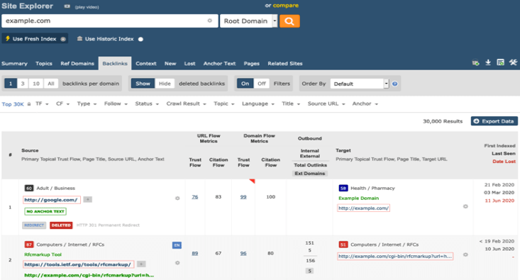Viewport: 520px width, 280px height.
Task: Click the download icon in tab bar
Action: pyautogui.click(x=488, y=62)
